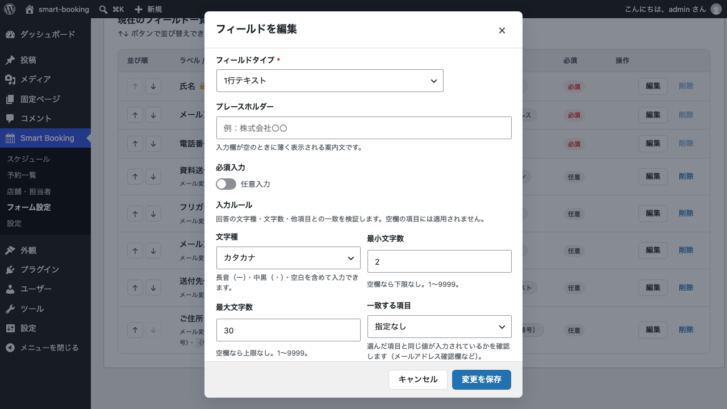727x409 pixels.
Task: Click キャンセル button
Action: [x=418, y=379]
